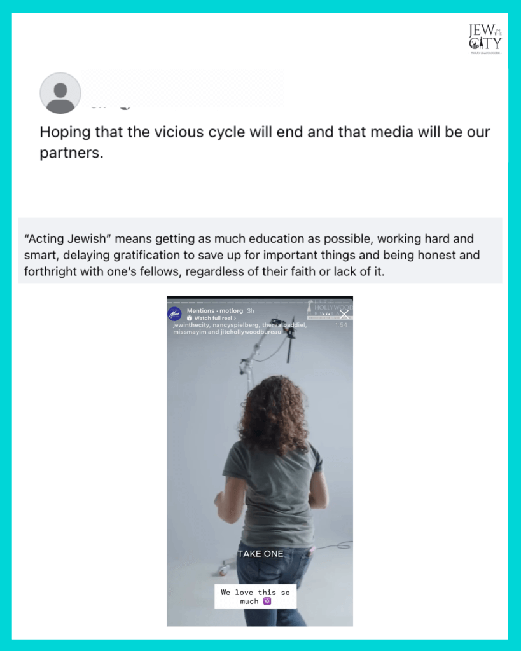Click the JITC Hollywood Bureau watermark logo
Screen dimensions: 521x651
point(330,310)
